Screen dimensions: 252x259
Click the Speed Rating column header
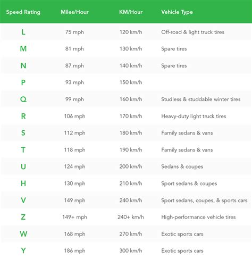(x=23, y=12)
